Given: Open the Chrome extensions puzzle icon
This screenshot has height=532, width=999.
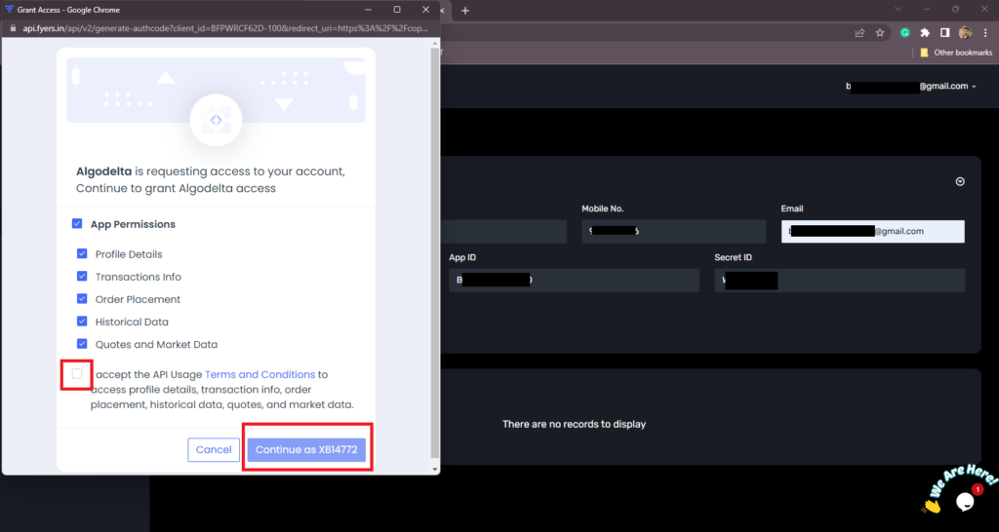Looking at the screenshot, I should coord(925,33).
